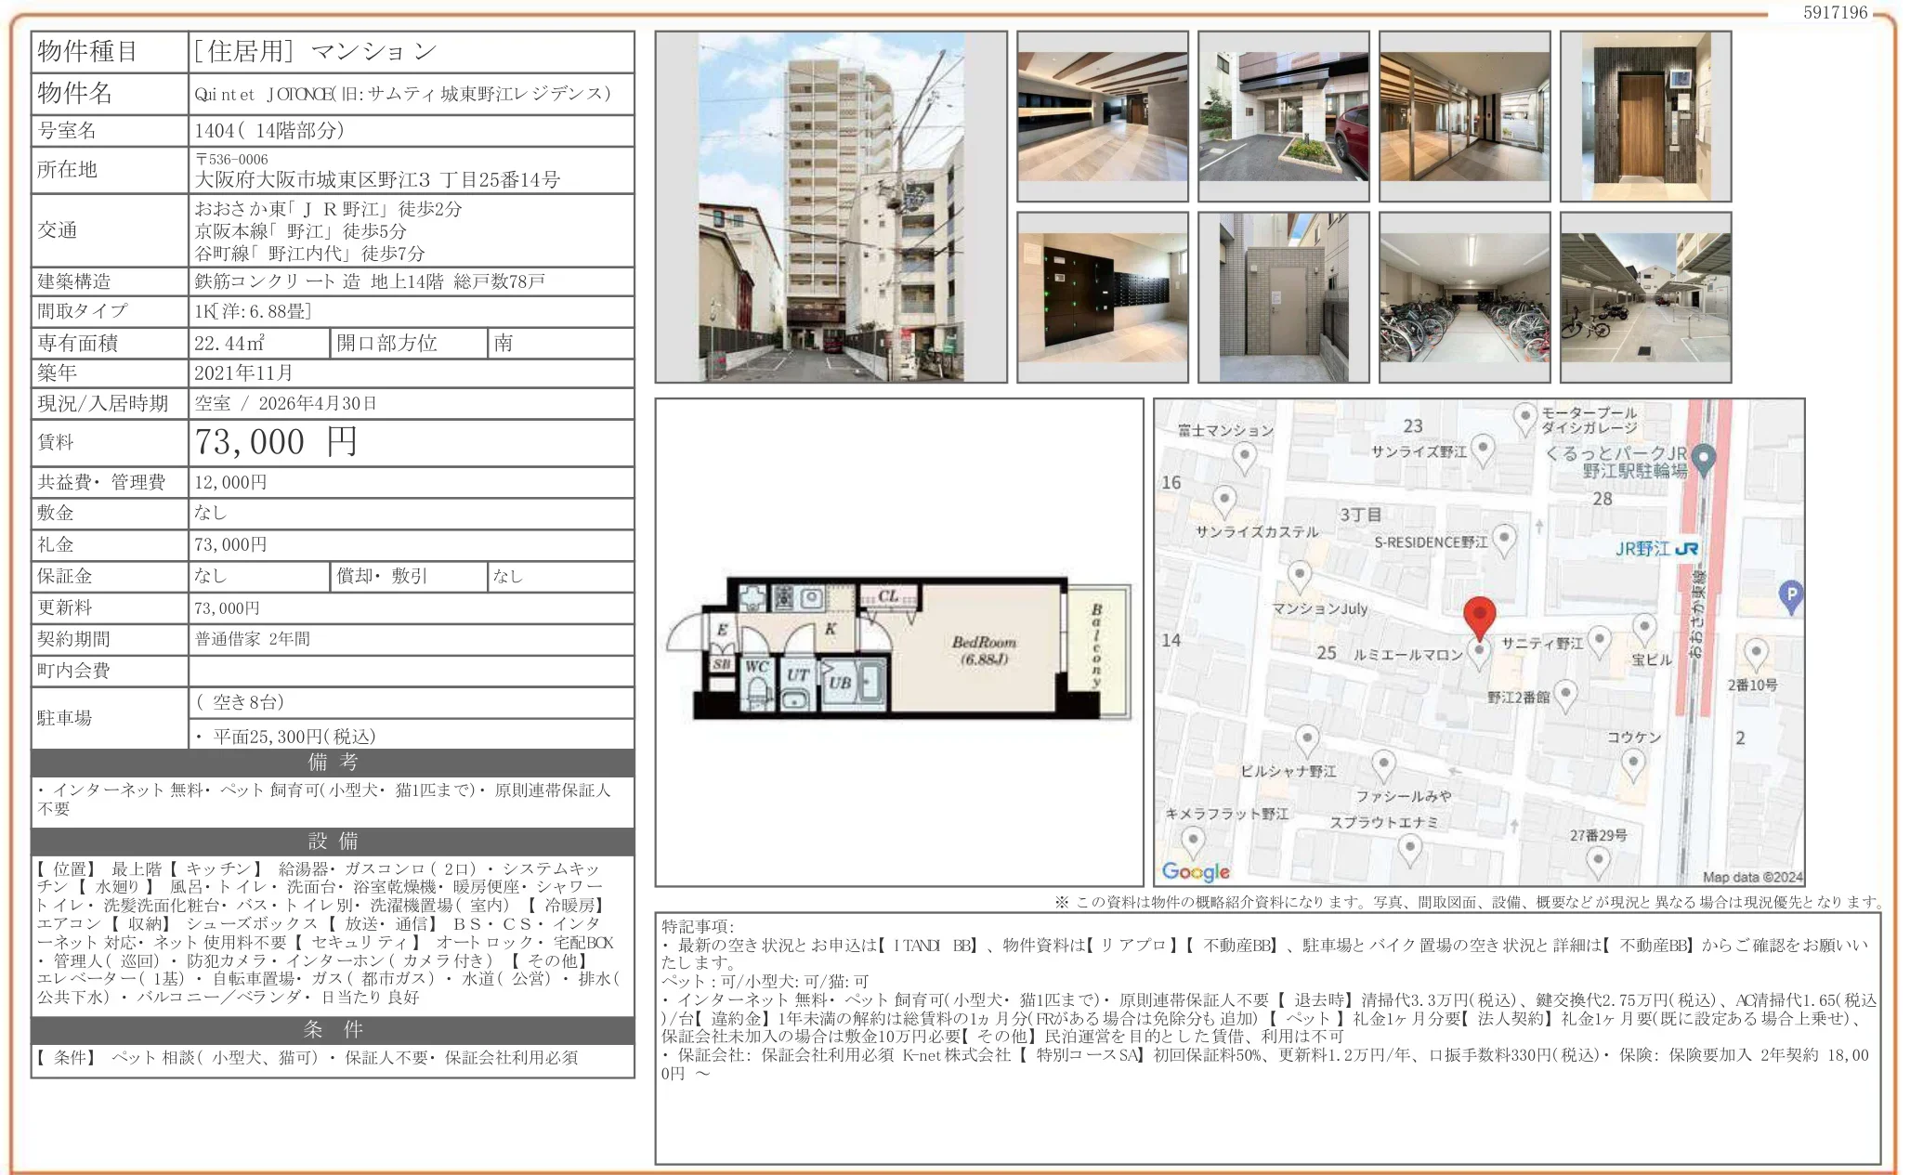
Task: Open the entrance lobby hallway photo
Action: (1102, 116)
